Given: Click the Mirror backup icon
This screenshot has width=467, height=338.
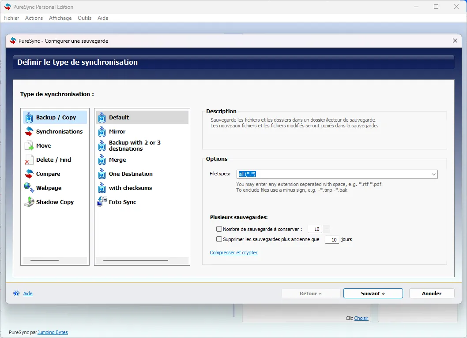Looking at the screenshot, I should tap(102, 131).
